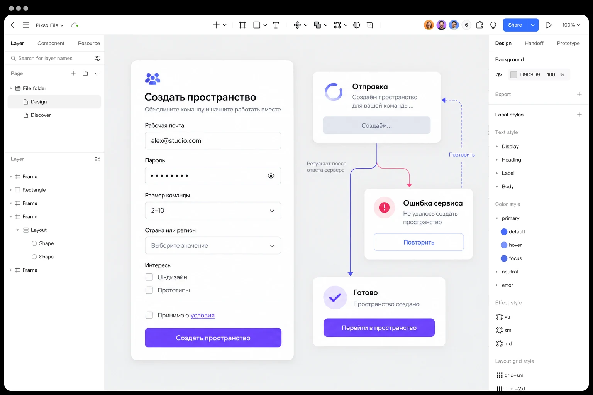Viewport: 593px width, 395px height.
Task: Switch to the Resource tab
Action: point(89,43)
